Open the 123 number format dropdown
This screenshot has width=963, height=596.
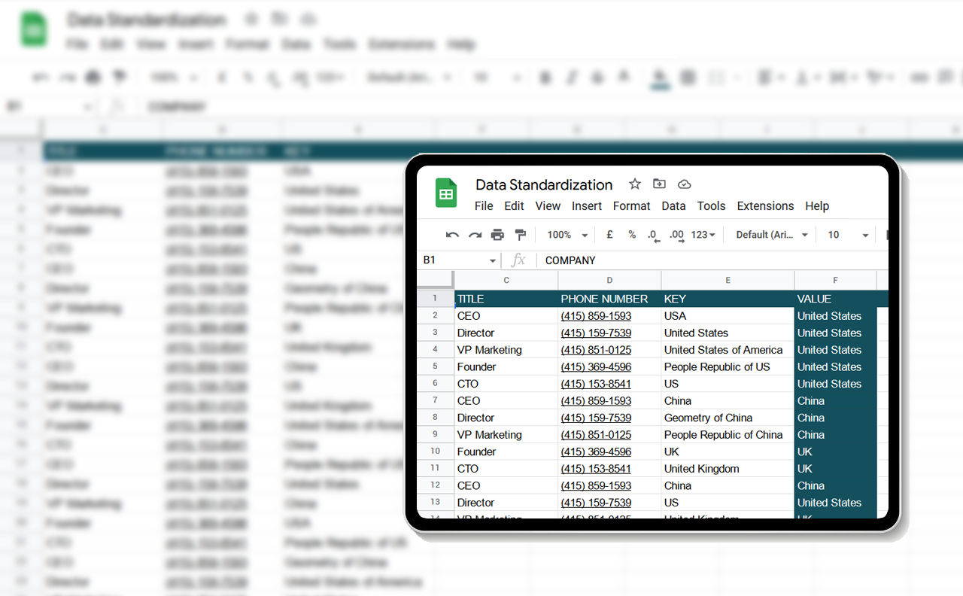703,235
